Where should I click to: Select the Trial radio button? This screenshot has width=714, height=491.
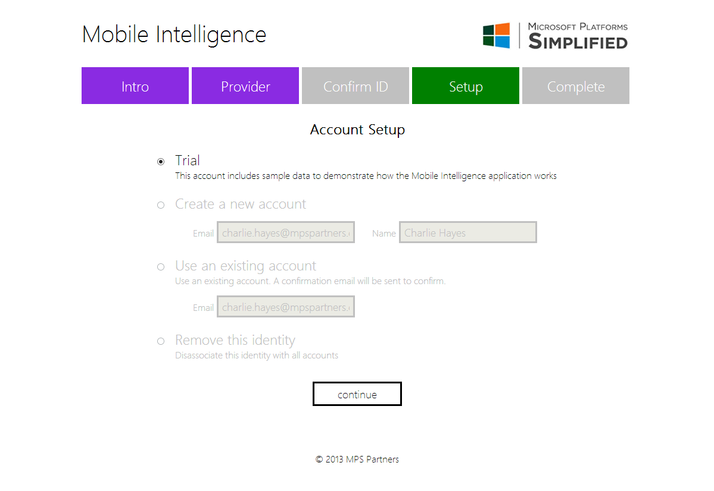click(x=161, y=162)
